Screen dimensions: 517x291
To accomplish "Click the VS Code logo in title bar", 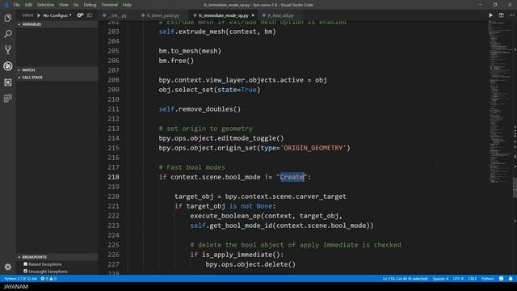I will tap(6, 5).
